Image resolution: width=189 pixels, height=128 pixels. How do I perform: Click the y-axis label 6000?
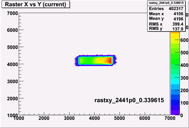(x=12, y=30)
